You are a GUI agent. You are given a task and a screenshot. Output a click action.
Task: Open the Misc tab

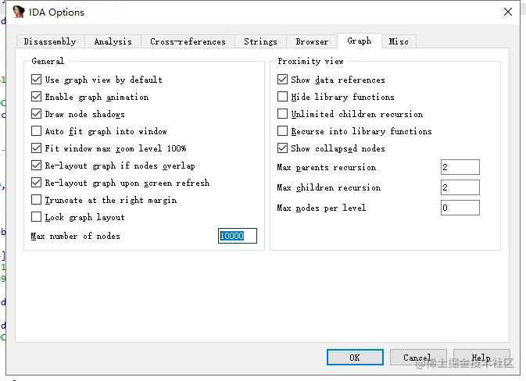pyautogui.click(x=399, y=41)
